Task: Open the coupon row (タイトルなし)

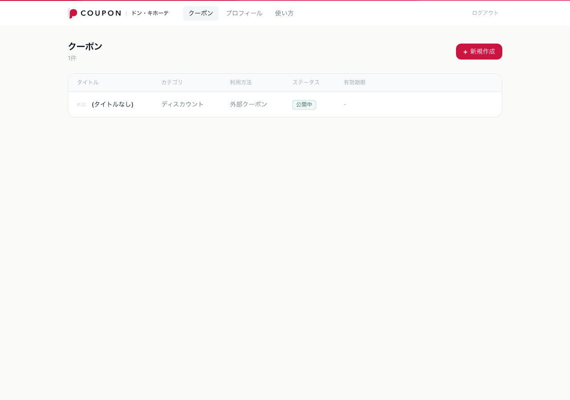Action: pyautogui.click(x=285, y=104)
